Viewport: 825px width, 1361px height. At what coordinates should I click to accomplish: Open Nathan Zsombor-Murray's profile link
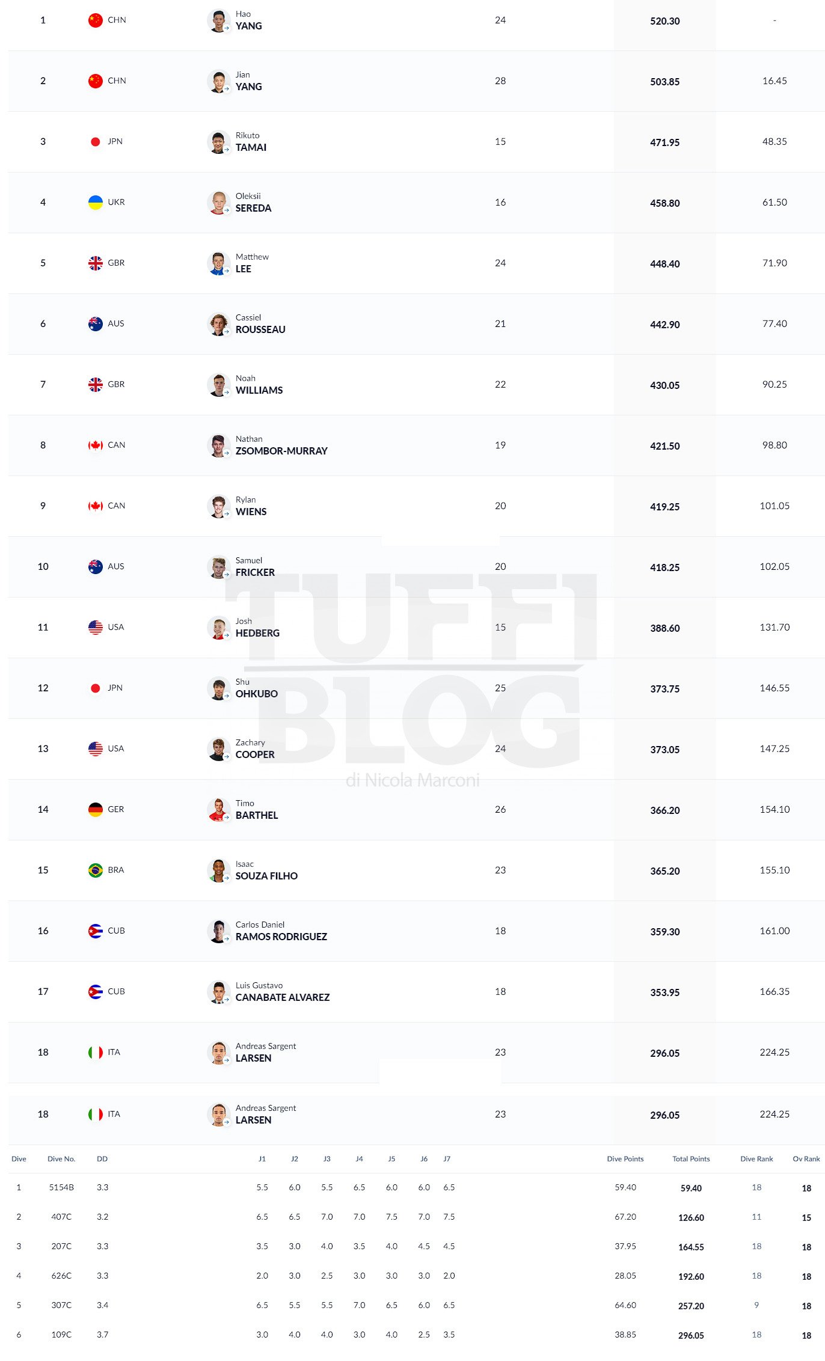pyautogui.click(x=281, y=445)
